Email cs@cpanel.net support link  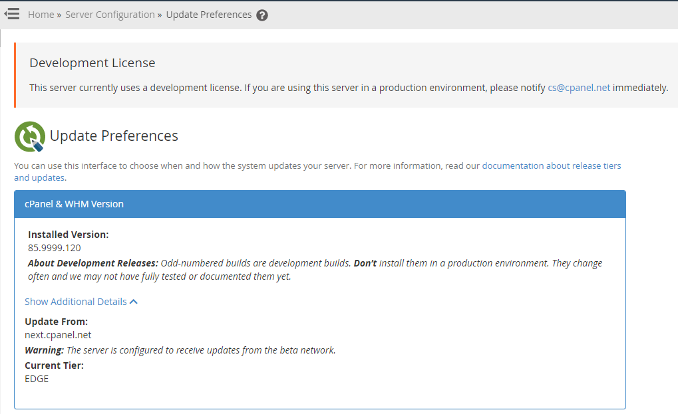(x=579, y=88)
